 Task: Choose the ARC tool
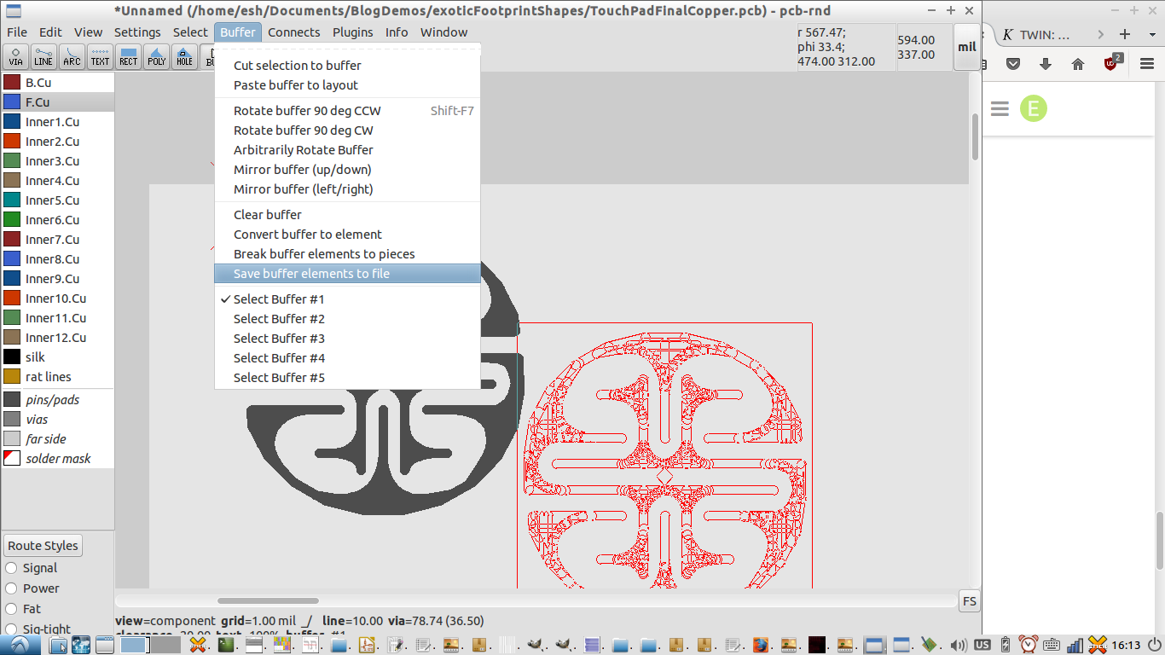[x=72, y=56]
